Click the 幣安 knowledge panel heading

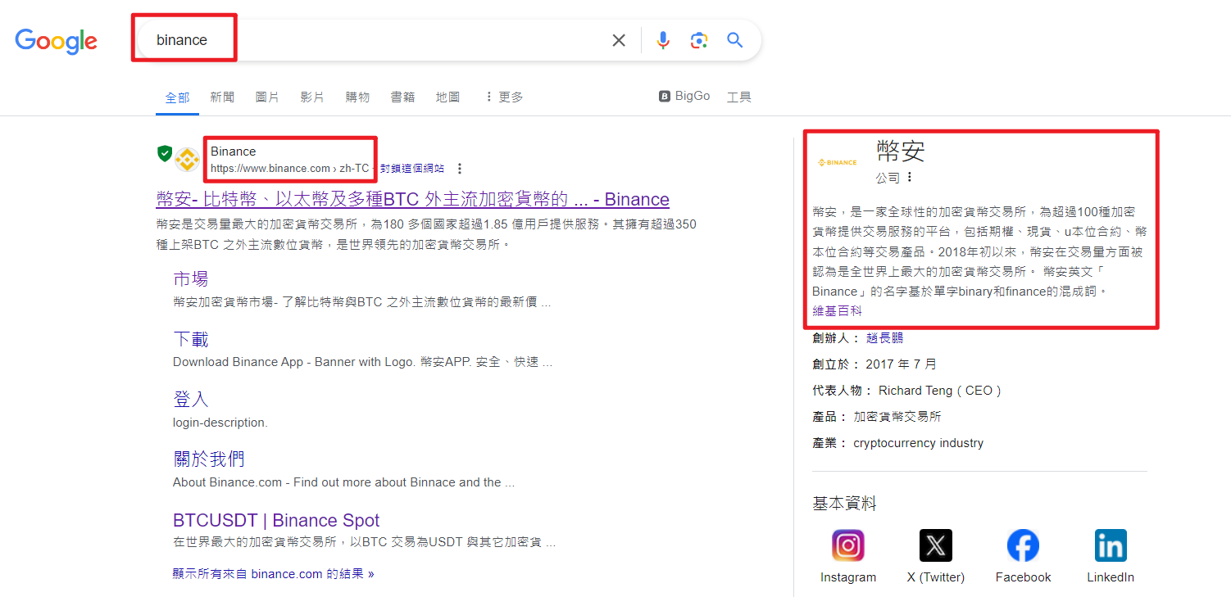point(901,151)
